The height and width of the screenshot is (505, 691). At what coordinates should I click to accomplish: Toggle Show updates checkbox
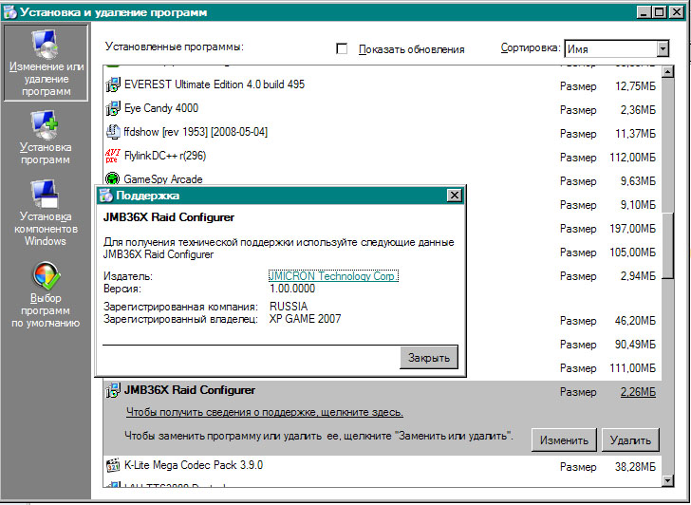[x=342, y=48]
